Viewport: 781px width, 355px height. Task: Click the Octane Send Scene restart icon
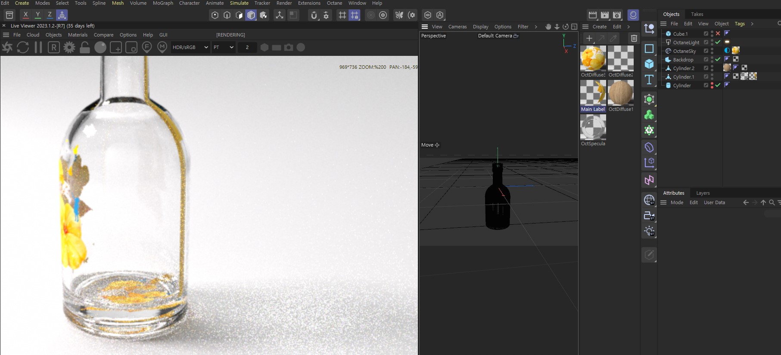[x=7, y=47]
